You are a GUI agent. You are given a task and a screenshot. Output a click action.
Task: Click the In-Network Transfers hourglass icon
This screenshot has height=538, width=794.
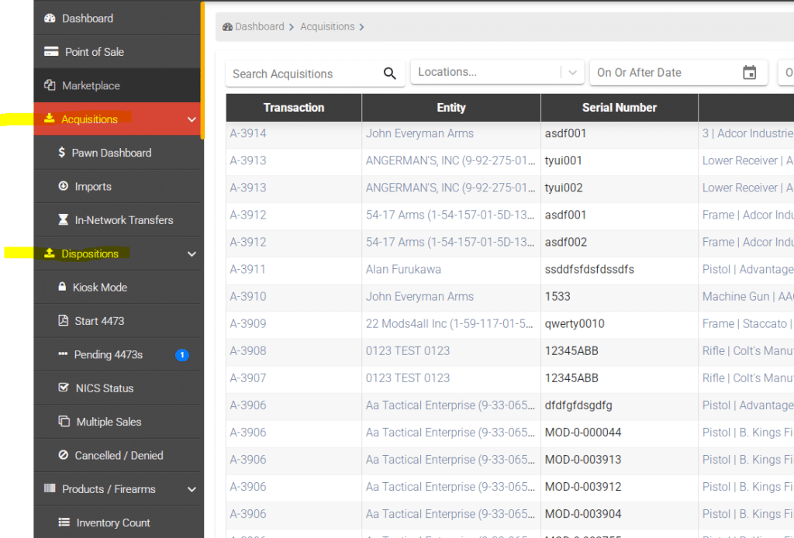click(64, 220)
